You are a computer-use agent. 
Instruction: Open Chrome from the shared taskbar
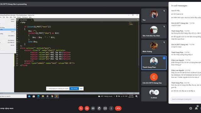click(52, 96)
